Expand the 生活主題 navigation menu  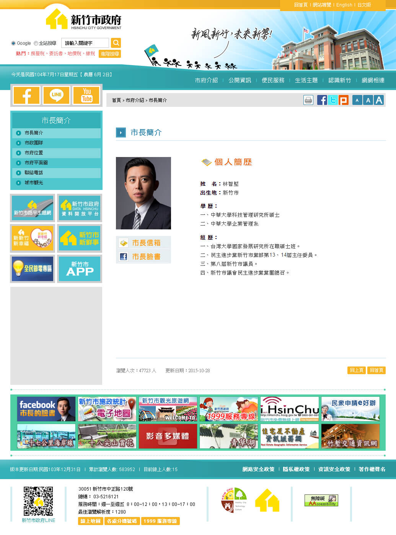pyautogui.click(x=306, y=80)
